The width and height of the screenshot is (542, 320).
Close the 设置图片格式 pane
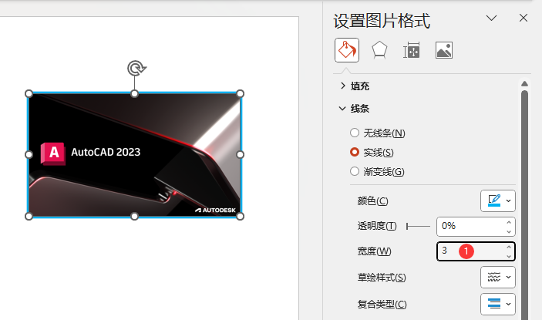[523, 18]
